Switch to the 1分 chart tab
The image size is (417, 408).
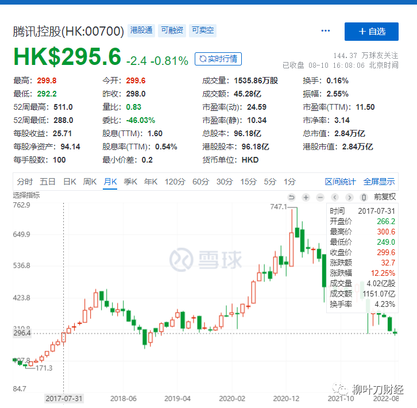(289, 182)
